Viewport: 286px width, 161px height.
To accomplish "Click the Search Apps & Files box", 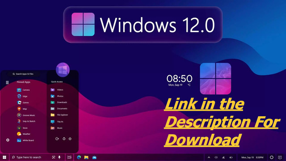I will pos(23,74).
